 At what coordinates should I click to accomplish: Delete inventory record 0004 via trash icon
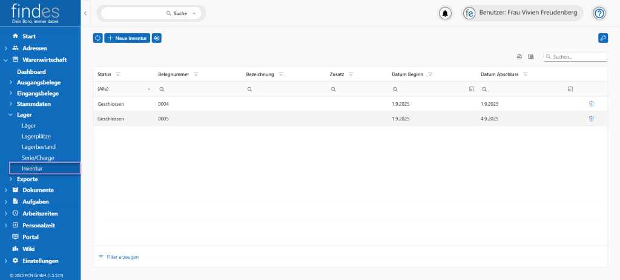[x=591, y=104]
